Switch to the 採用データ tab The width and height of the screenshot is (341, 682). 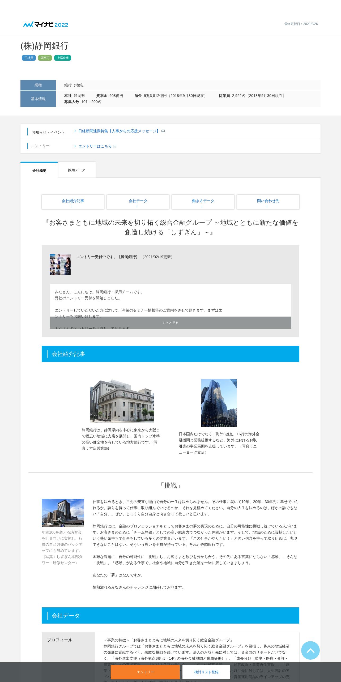click(x=76, y=170)
